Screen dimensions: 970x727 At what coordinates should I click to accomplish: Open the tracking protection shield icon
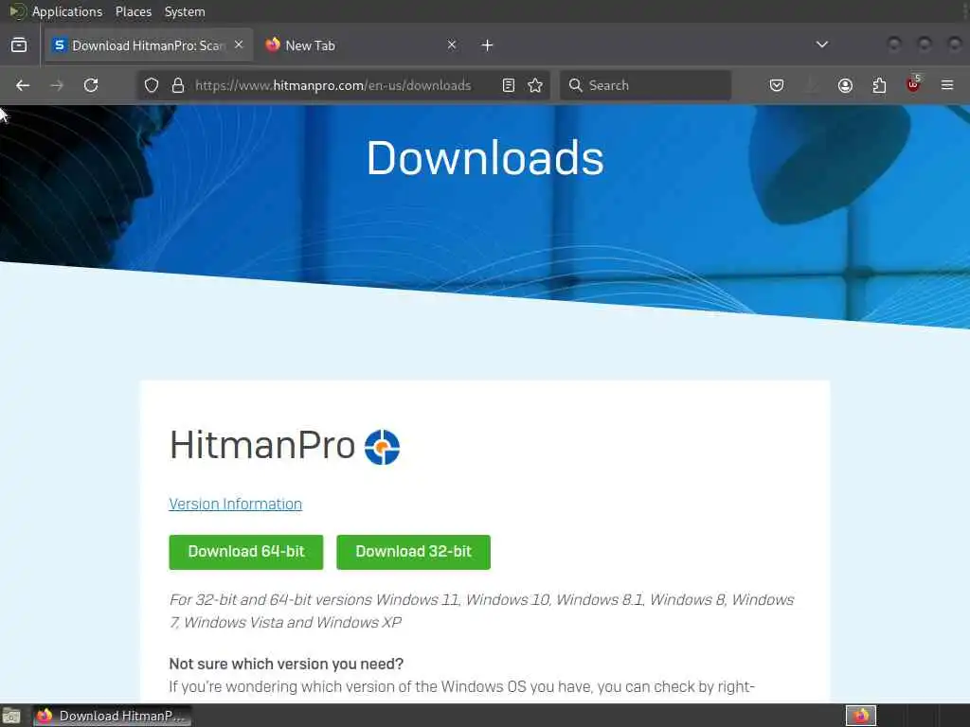152,85
